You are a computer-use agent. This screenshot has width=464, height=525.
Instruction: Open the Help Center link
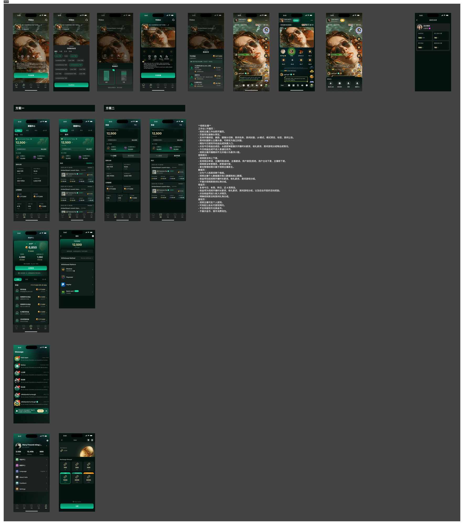(x=77, y=502)
